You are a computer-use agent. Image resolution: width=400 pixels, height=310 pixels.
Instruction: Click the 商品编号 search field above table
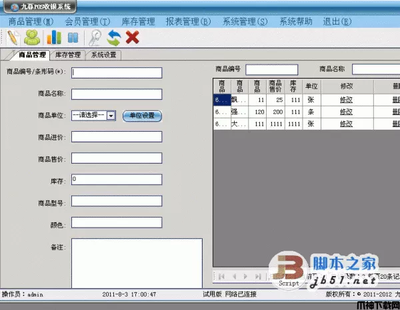(x=272, y=69)
